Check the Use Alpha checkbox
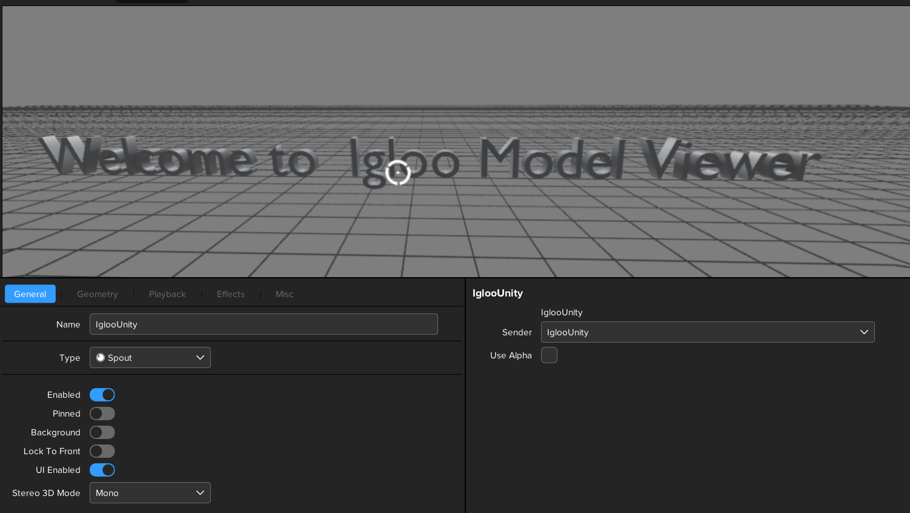Image resolution: width=910 pixels, height=513 pixels. 549,355
